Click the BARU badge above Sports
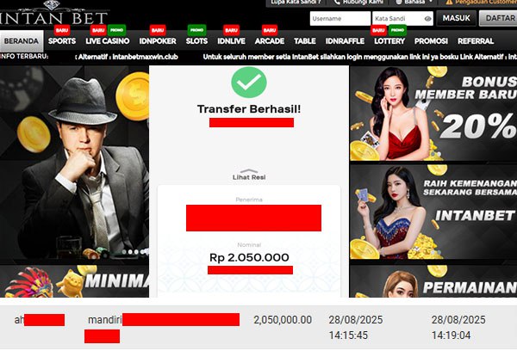 click(x=62, y=30)
